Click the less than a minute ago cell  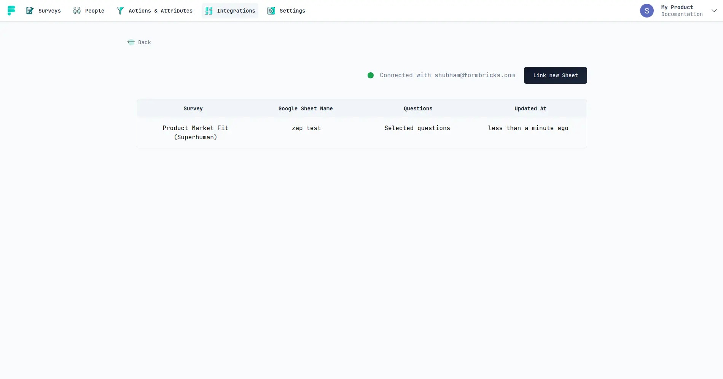[528, 128]
